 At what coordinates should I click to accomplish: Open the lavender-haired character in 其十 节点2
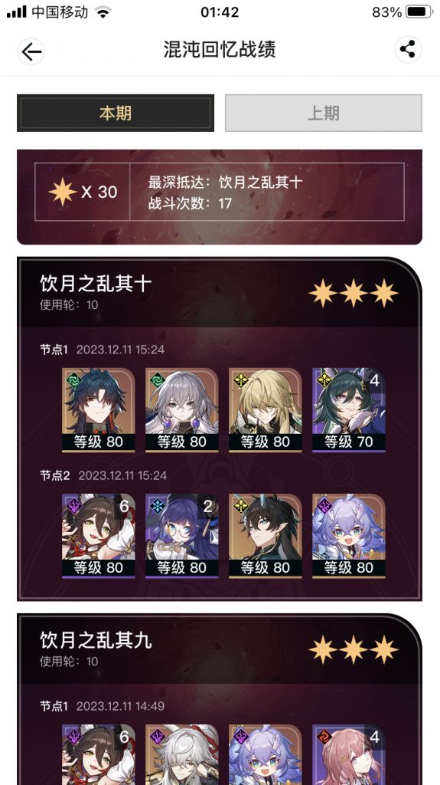(349, 536)
